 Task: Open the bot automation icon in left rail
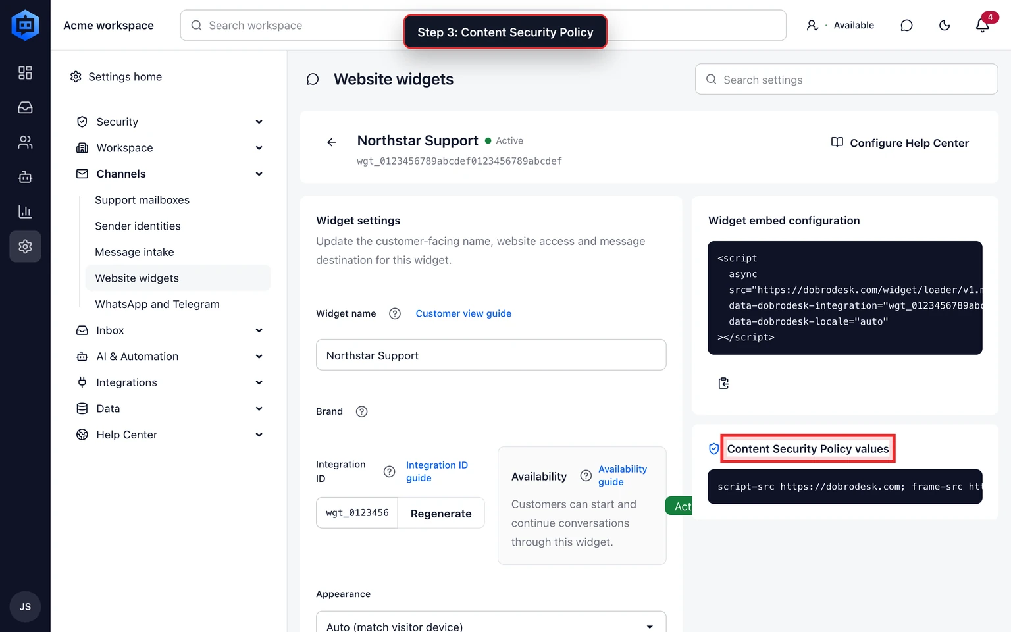pyautogui.click(x=25, y=177)
